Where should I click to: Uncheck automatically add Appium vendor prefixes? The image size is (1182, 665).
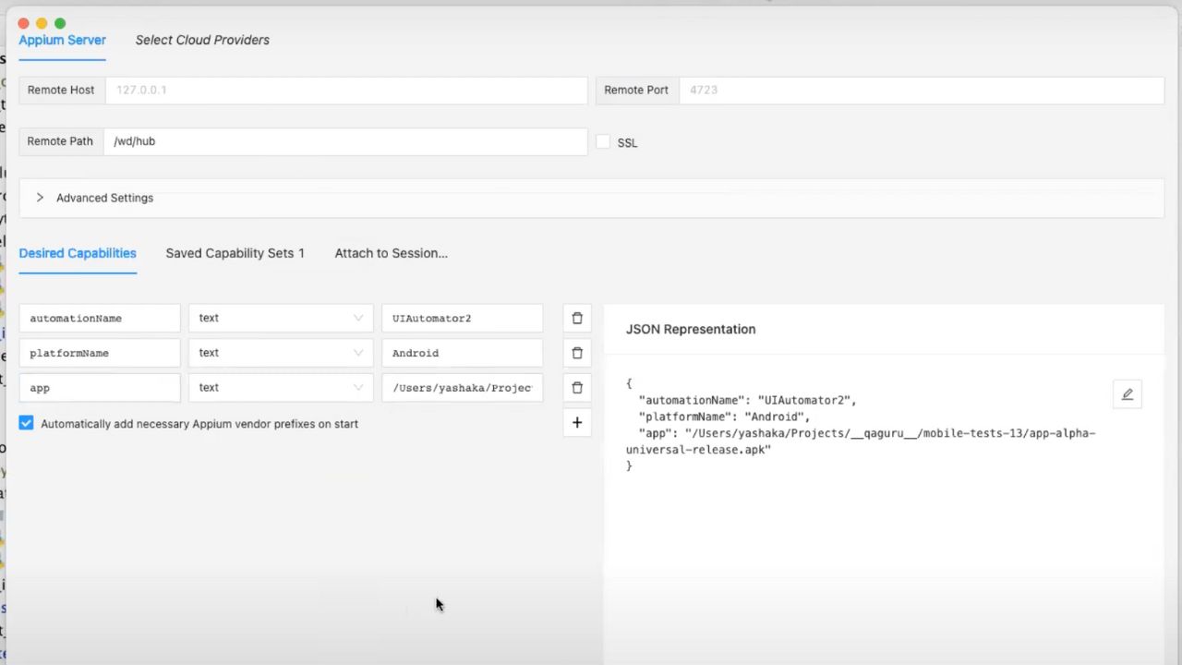pos(26,423)
